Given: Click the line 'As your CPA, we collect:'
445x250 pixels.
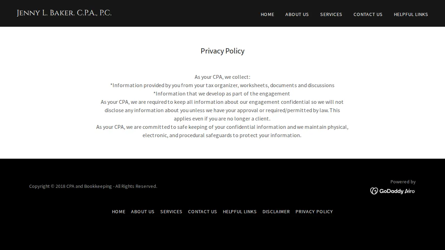Looking at the screenshot, I should pyautogui.click(x=222, y=77).
